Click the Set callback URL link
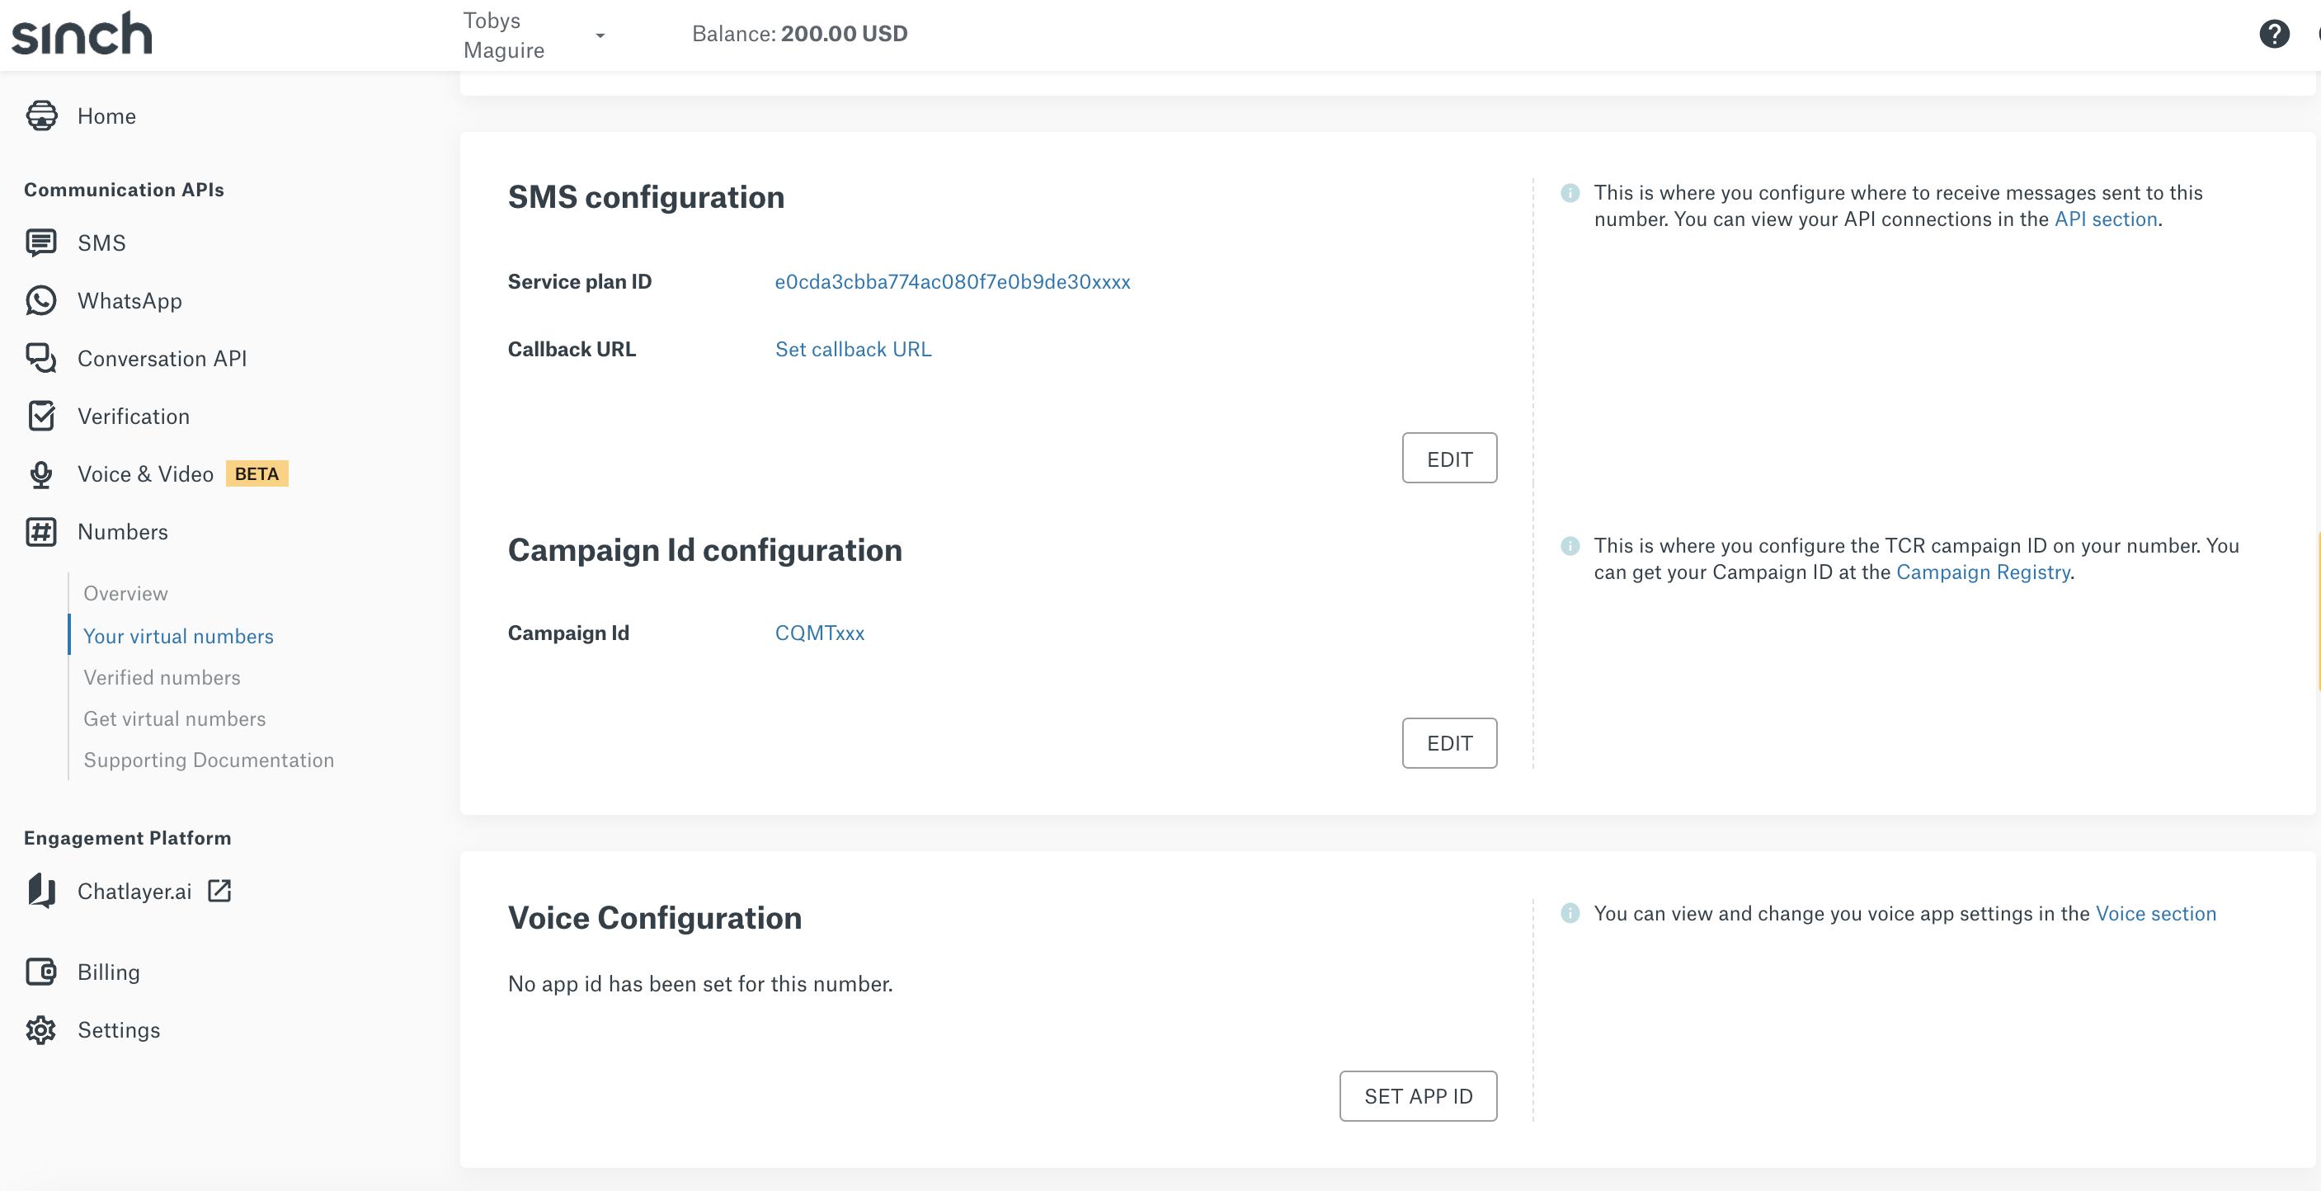Screen dimensions: 2321x1191 pos(853,350)
